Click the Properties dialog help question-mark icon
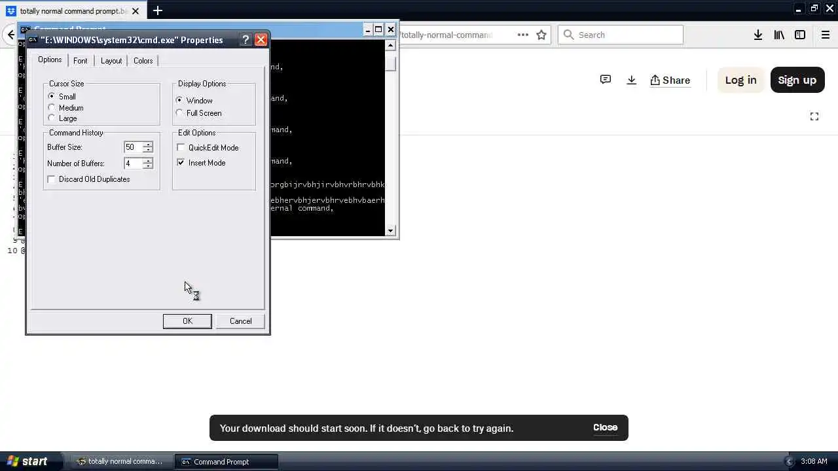Image resolution: width=838 pixels, height=471 pixels. pyautogui.click(x=246, y=40)
